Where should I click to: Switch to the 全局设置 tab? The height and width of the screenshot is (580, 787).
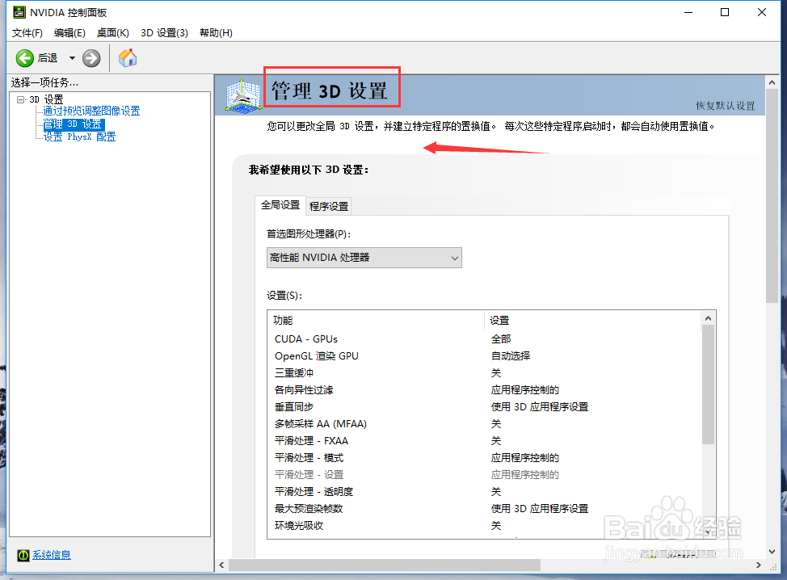(x=280, y=204)
